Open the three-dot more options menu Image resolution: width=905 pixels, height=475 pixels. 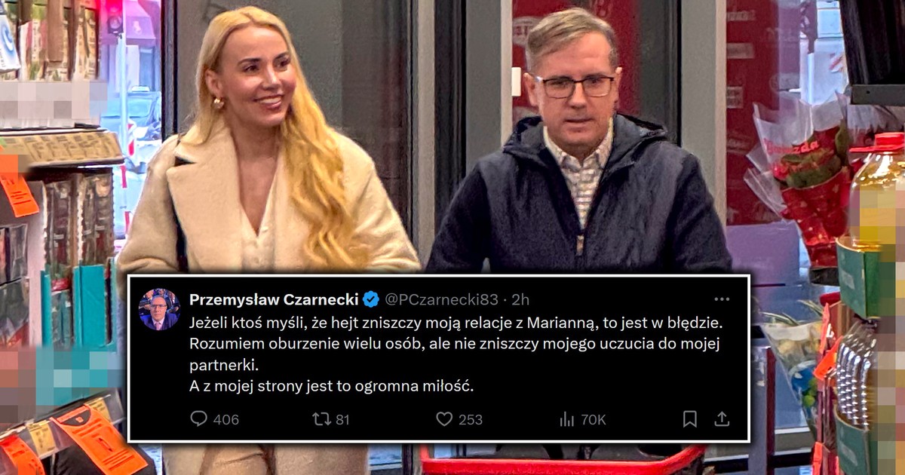click(x=722, y=299)
